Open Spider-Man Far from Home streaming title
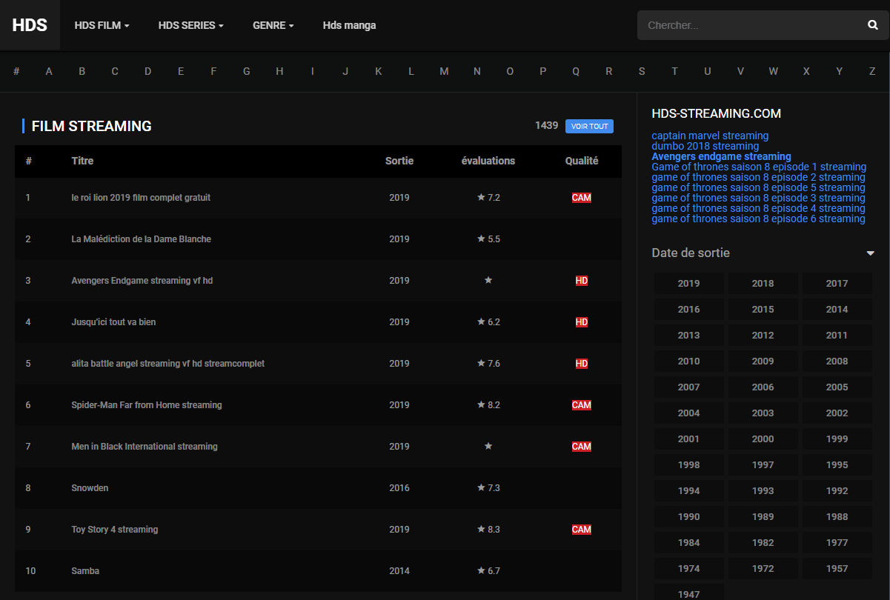Image resolution: width=890 pixels, height=600 pixels. click(x=147, y=405)
